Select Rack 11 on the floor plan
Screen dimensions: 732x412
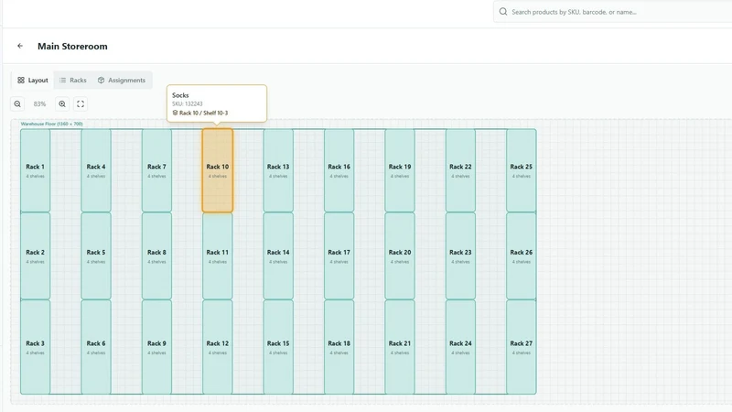[218, 256]
